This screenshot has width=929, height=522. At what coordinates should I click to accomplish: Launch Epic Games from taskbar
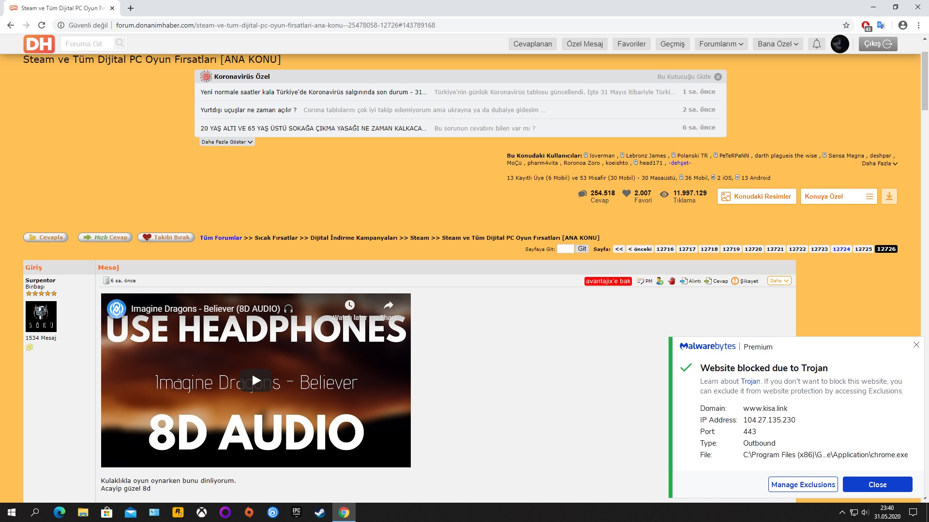(x=297, y=512)
